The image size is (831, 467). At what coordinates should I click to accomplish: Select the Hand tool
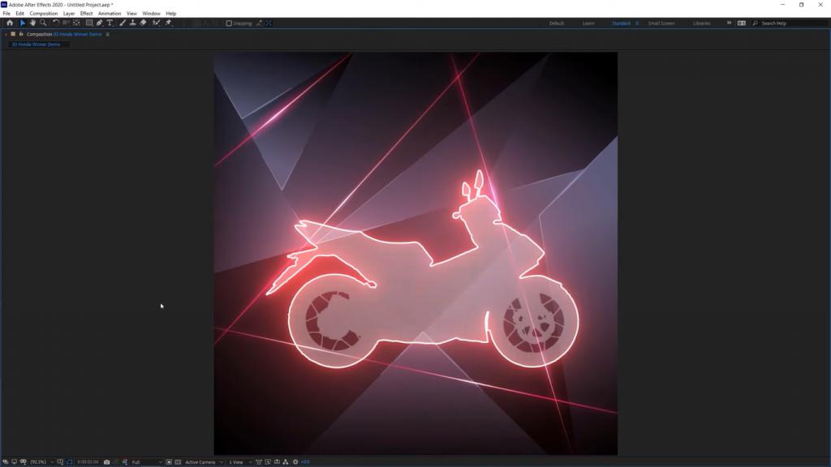point(32,23)
